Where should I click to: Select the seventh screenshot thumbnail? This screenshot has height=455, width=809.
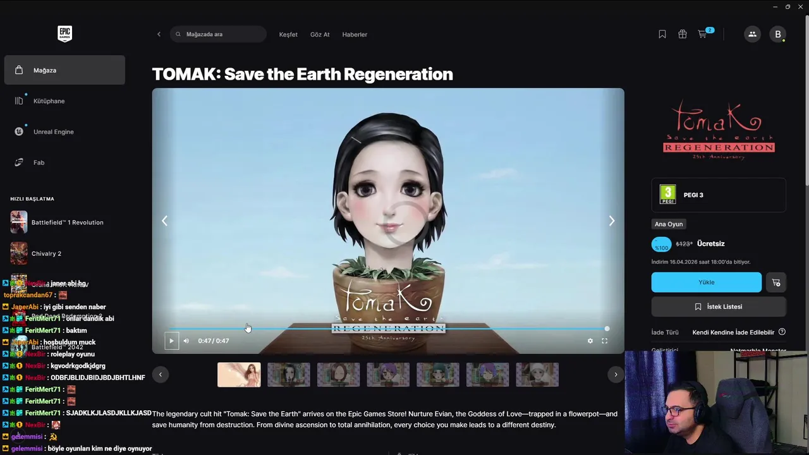click(537, 375)
